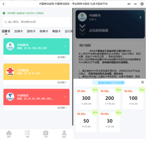Switch to the 游戏卡 tab

point(31,31)
